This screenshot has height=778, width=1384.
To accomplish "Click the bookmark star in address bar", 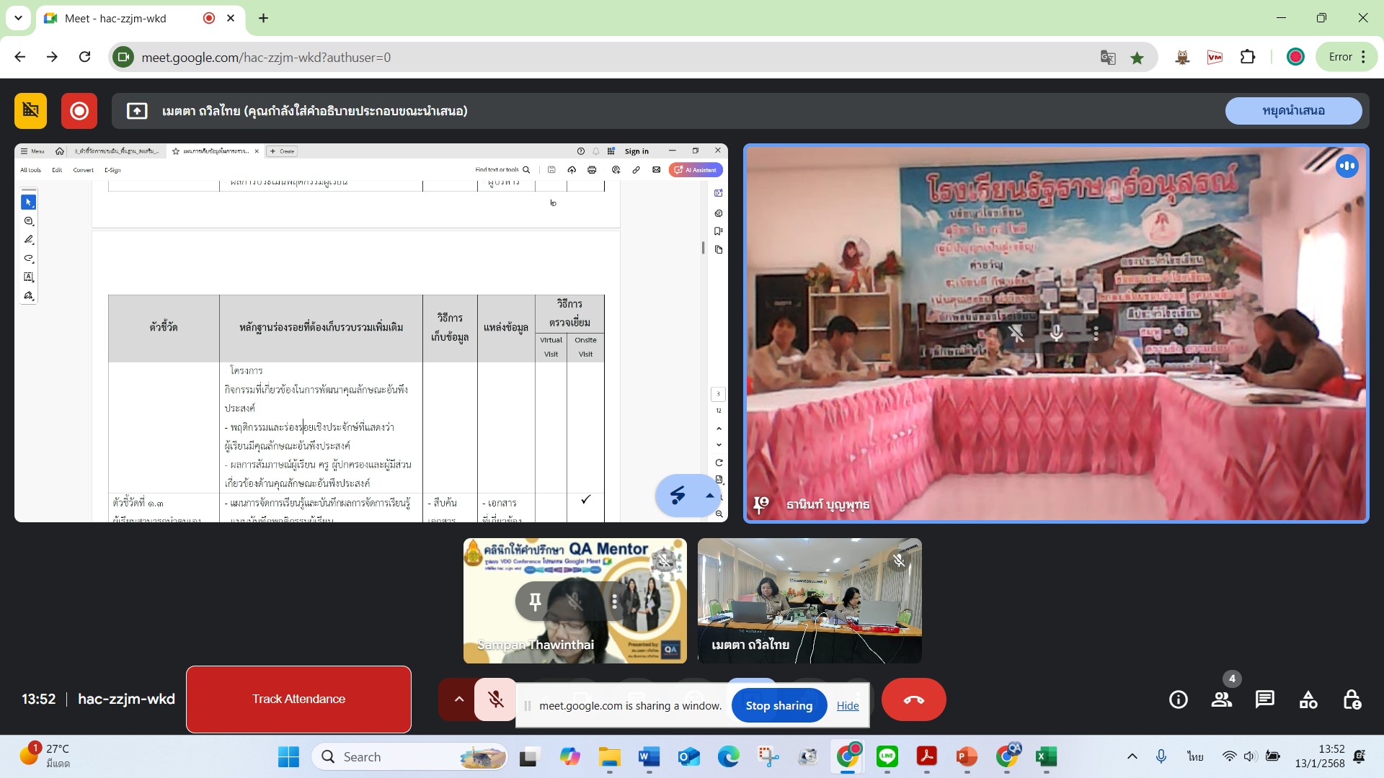I will 1137,57.
